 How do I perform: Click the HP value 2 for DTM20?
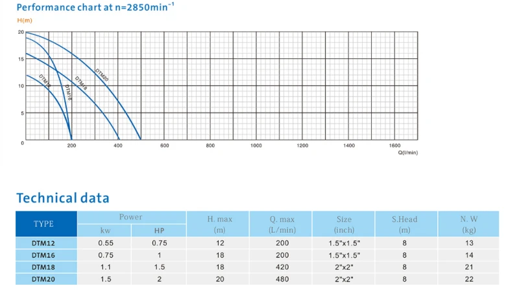159,279
